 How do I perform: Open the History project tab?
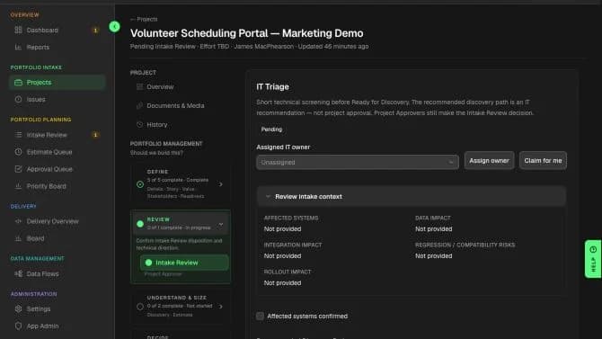(180, 124)
